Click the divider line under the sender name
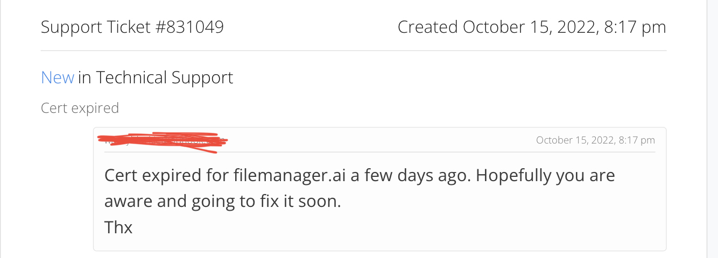718x258 pixels. point(379,152)
